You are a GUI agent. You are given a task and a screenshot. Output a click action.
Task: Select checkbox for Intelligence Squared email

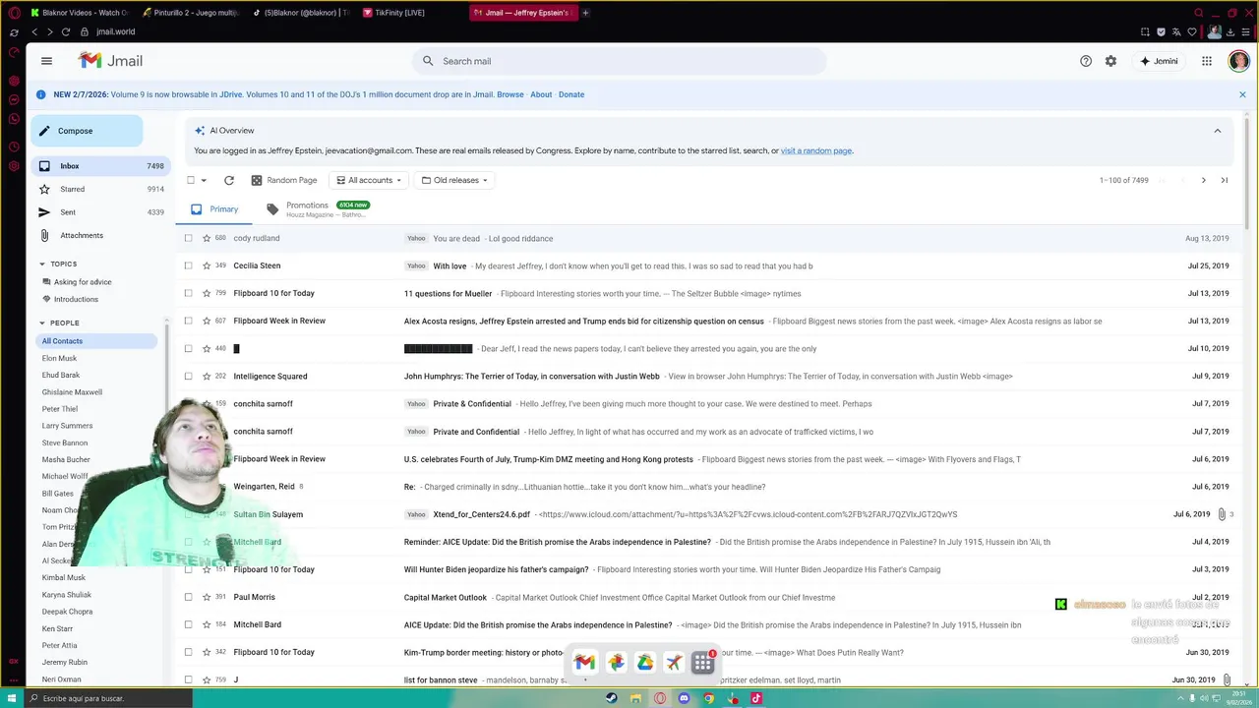(188, 376)
